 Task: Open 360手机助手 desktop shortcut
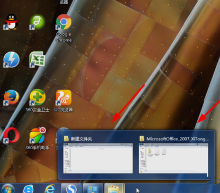pos(38,139)
